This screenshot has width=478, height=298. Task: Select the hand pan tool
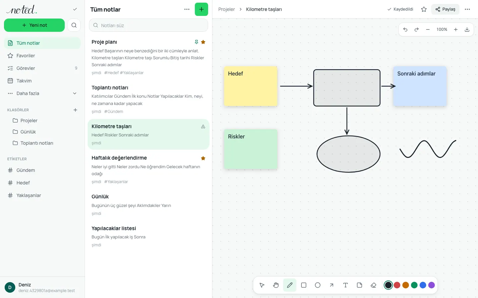276,285
